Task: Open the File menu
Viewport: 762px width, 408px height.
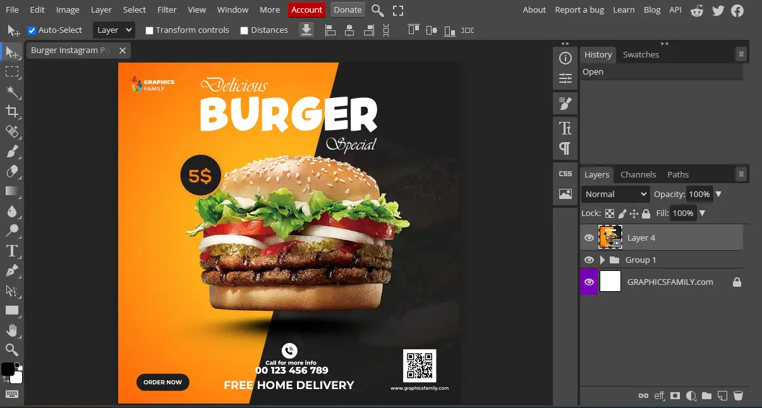Action: coord(12,9)
